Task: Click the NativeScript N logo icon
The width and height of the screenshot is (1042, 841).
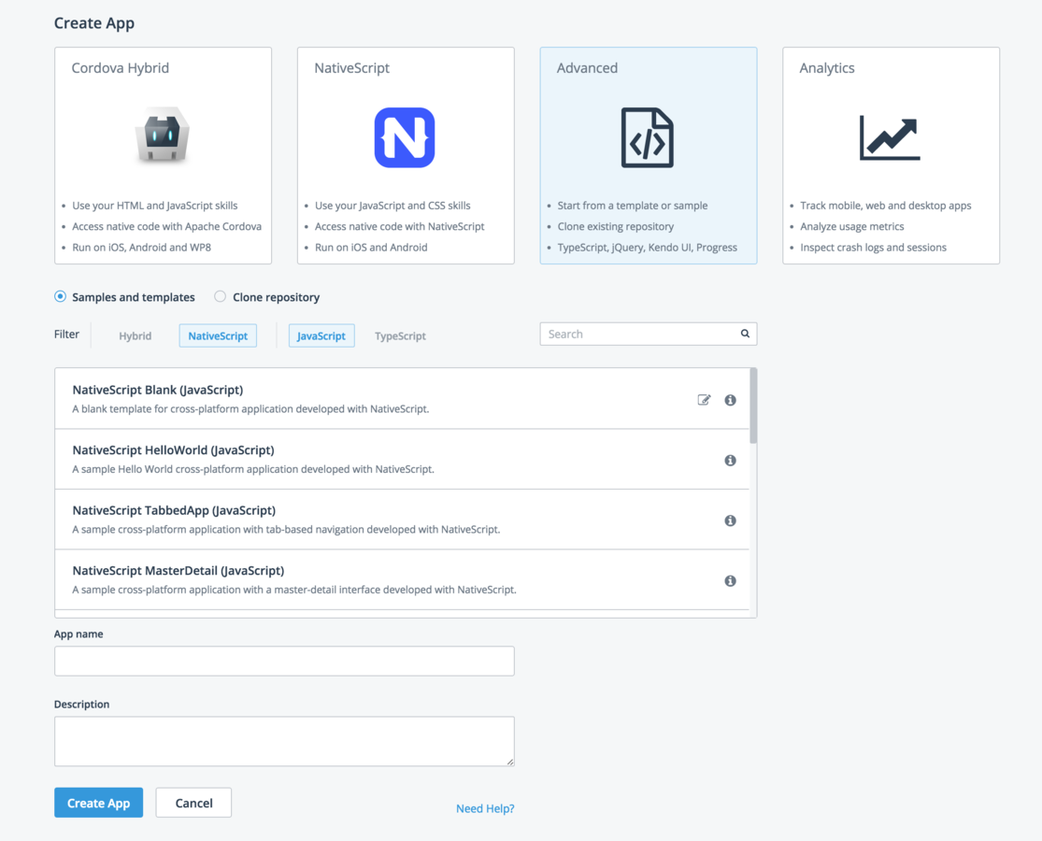Action: (x=405, y=137)
